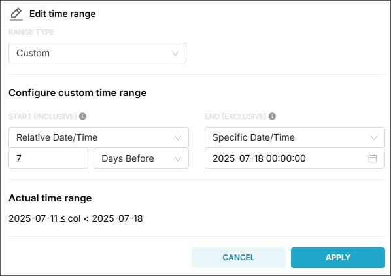This screenshot has height=276, width=391.
Task: Open the Specific Date/Time end dropdown
Action: click(x=295, y=137)
